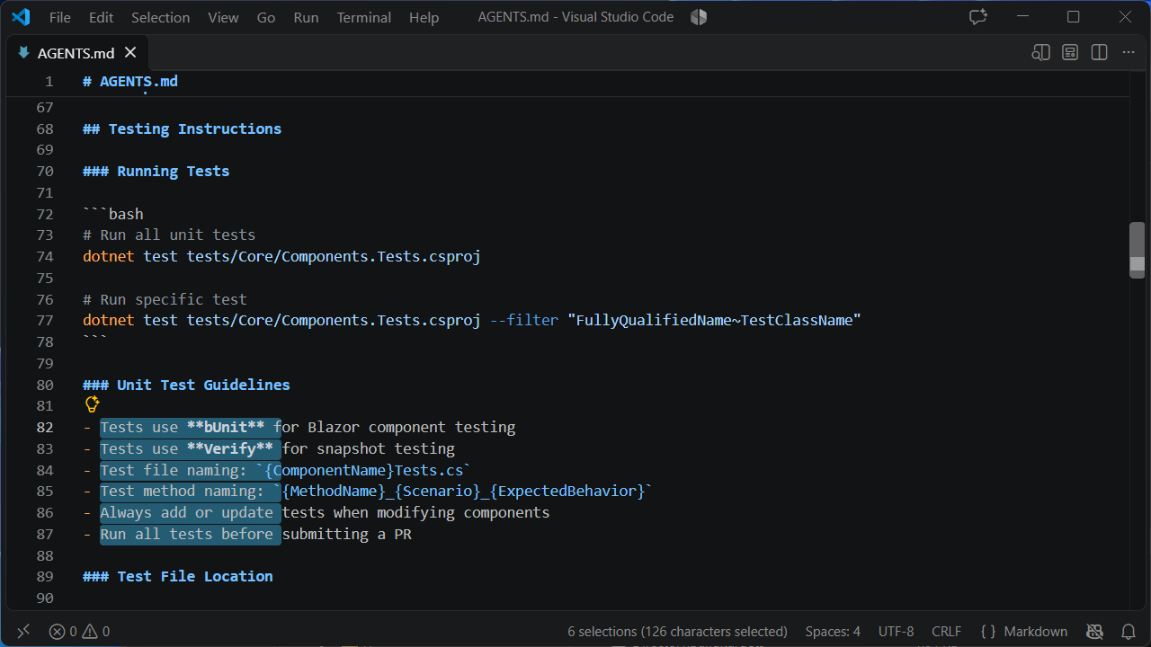Open the Terminal menu
1151x647 pixels.
coord(363,17)
